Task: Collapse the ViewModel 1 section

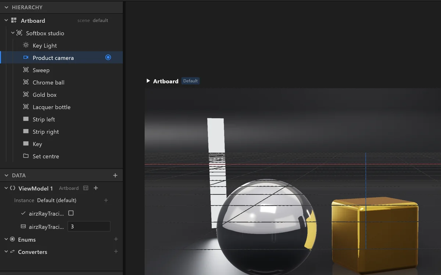Action: pyautogui.click(x=6, y=188)
